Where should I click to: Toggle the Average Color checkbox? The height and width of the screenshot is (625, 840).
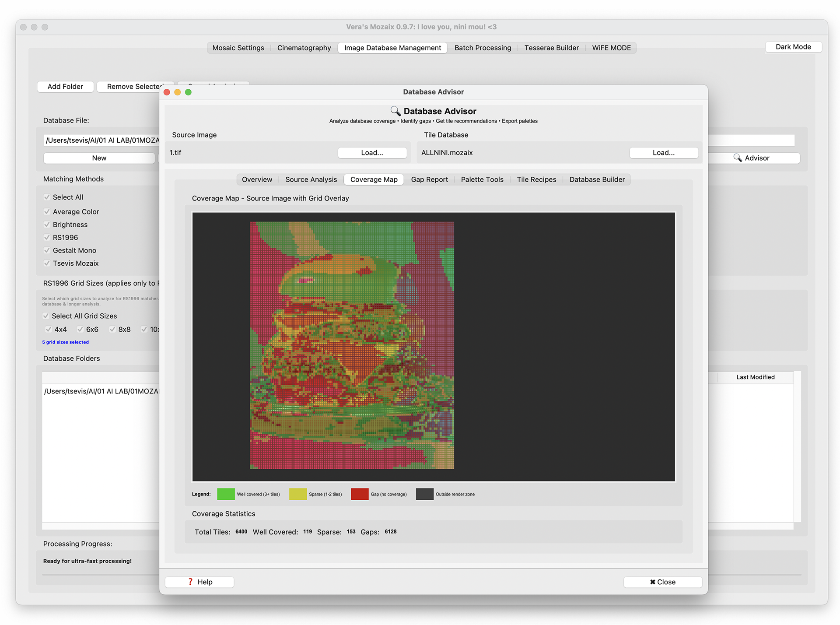[x=47, y=211]
